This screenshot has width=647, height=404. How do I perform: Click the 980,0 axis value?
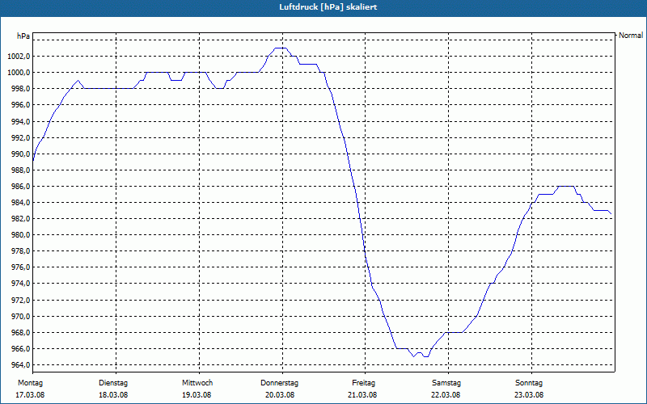[x=20, y=235]
